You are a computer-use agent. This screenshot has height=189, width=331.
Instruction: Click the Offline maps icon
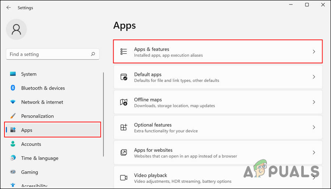tap(124, 102)
